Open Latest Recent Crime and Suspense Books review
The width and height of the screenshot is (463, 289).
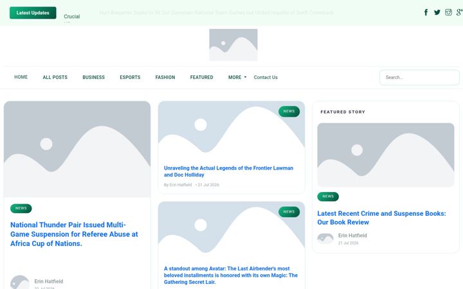[x=381, y=218]
